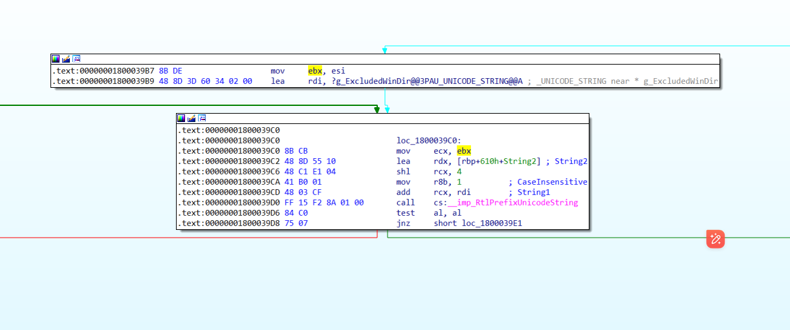Viewport: 790px width, 330px height.
Task: Click pencil edit icon on the 1800039B7 node
Action: tap(66, 59)
